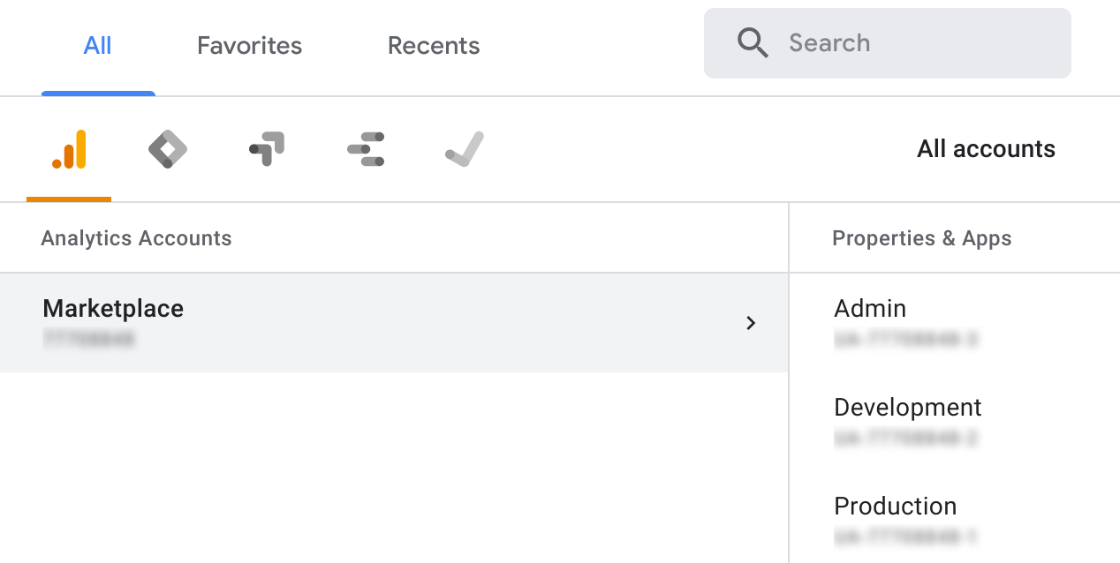Image resolution: width=1120 pixels, height=563 pixels.
Task: Open the Admin property
Action: (x=870, y=309)
